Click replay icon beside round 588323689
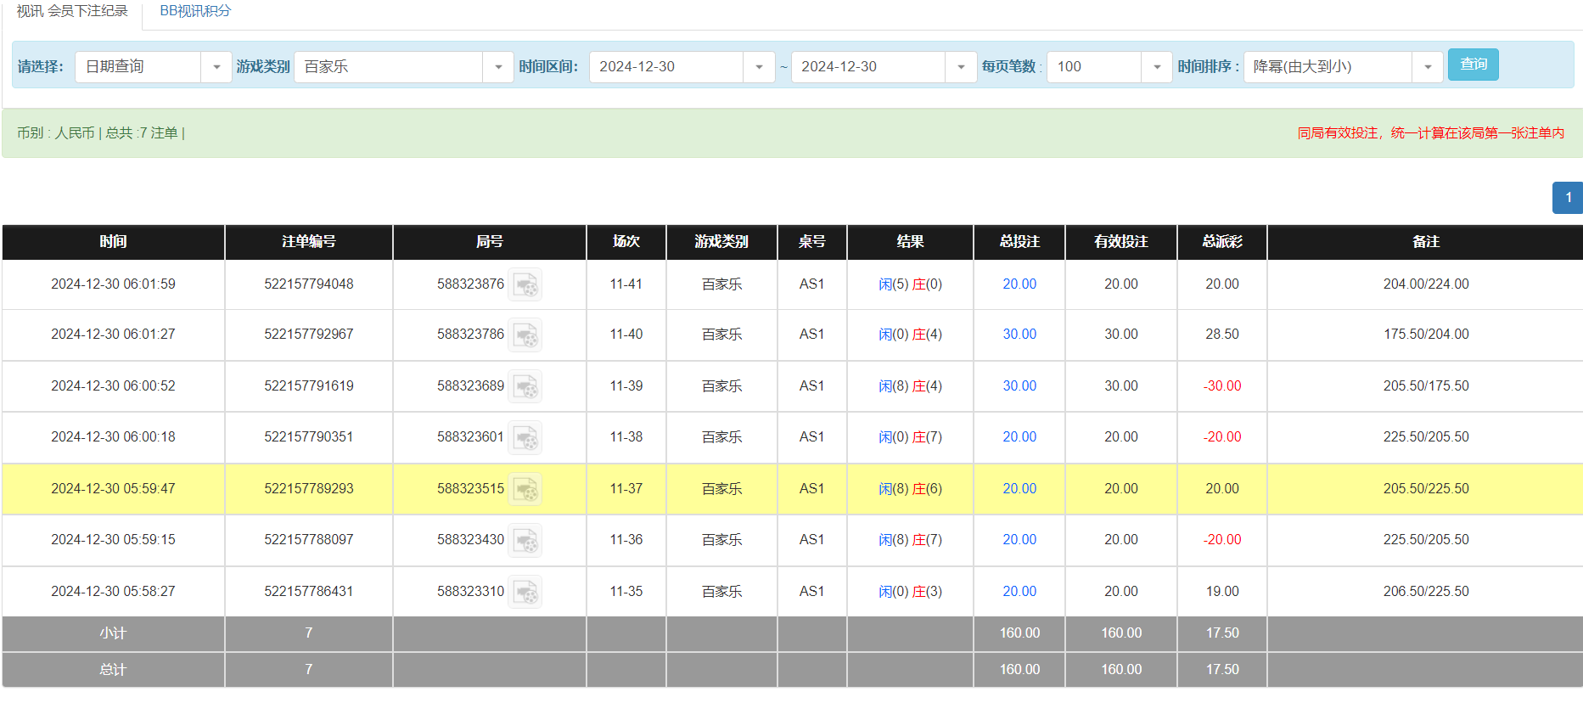 525,387
